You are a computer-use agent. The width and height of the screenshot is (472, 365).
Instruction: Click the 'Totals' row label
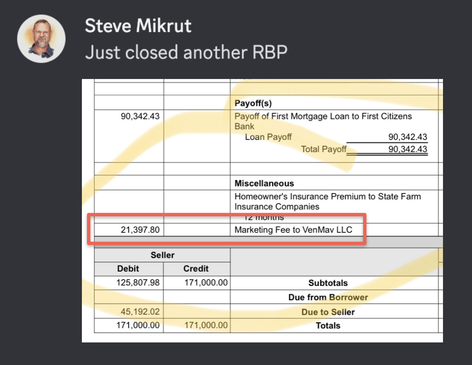[328, 325]
